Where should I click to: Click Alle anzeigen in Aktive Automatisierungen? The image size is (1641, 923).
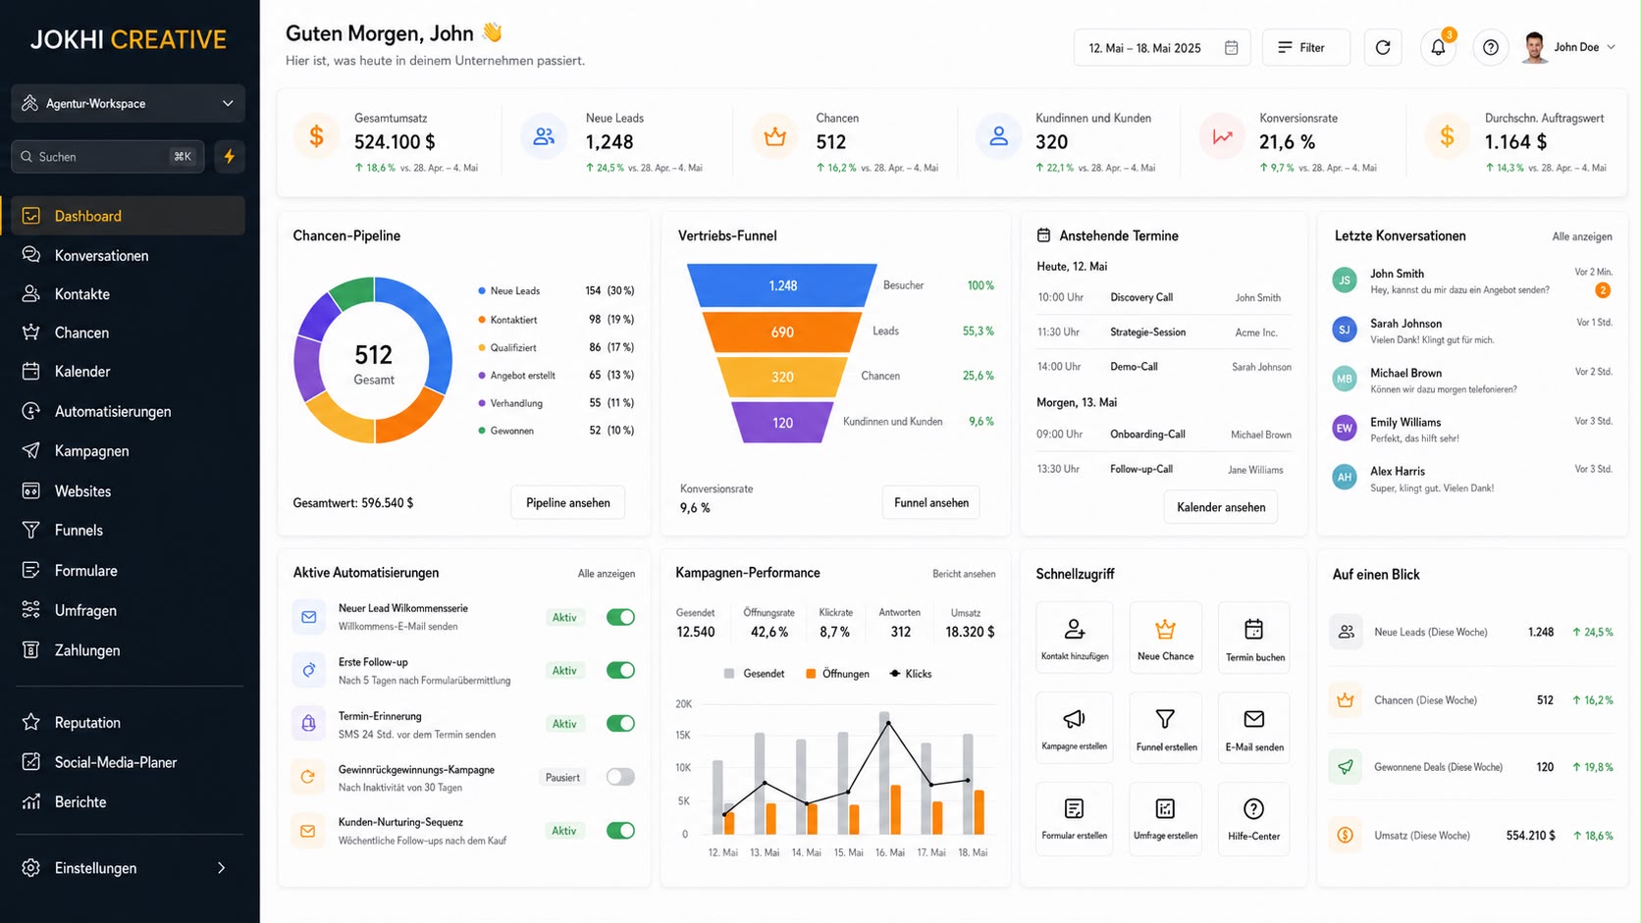pos(607,574)
